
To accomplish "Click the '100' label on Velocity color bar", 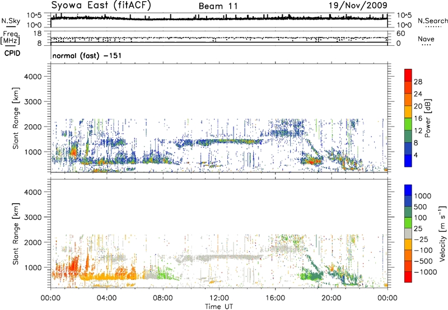I will (x=421, y=218).
